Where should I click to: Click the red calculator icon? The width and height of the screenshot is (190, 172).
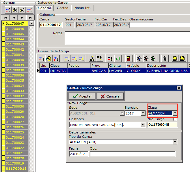click(128, 59)
